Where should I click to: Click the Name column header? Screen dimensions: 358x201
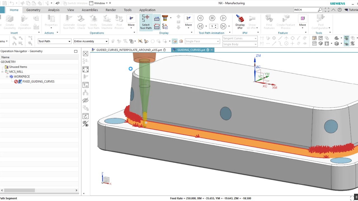pyautogui.click(x=5, y=57)
